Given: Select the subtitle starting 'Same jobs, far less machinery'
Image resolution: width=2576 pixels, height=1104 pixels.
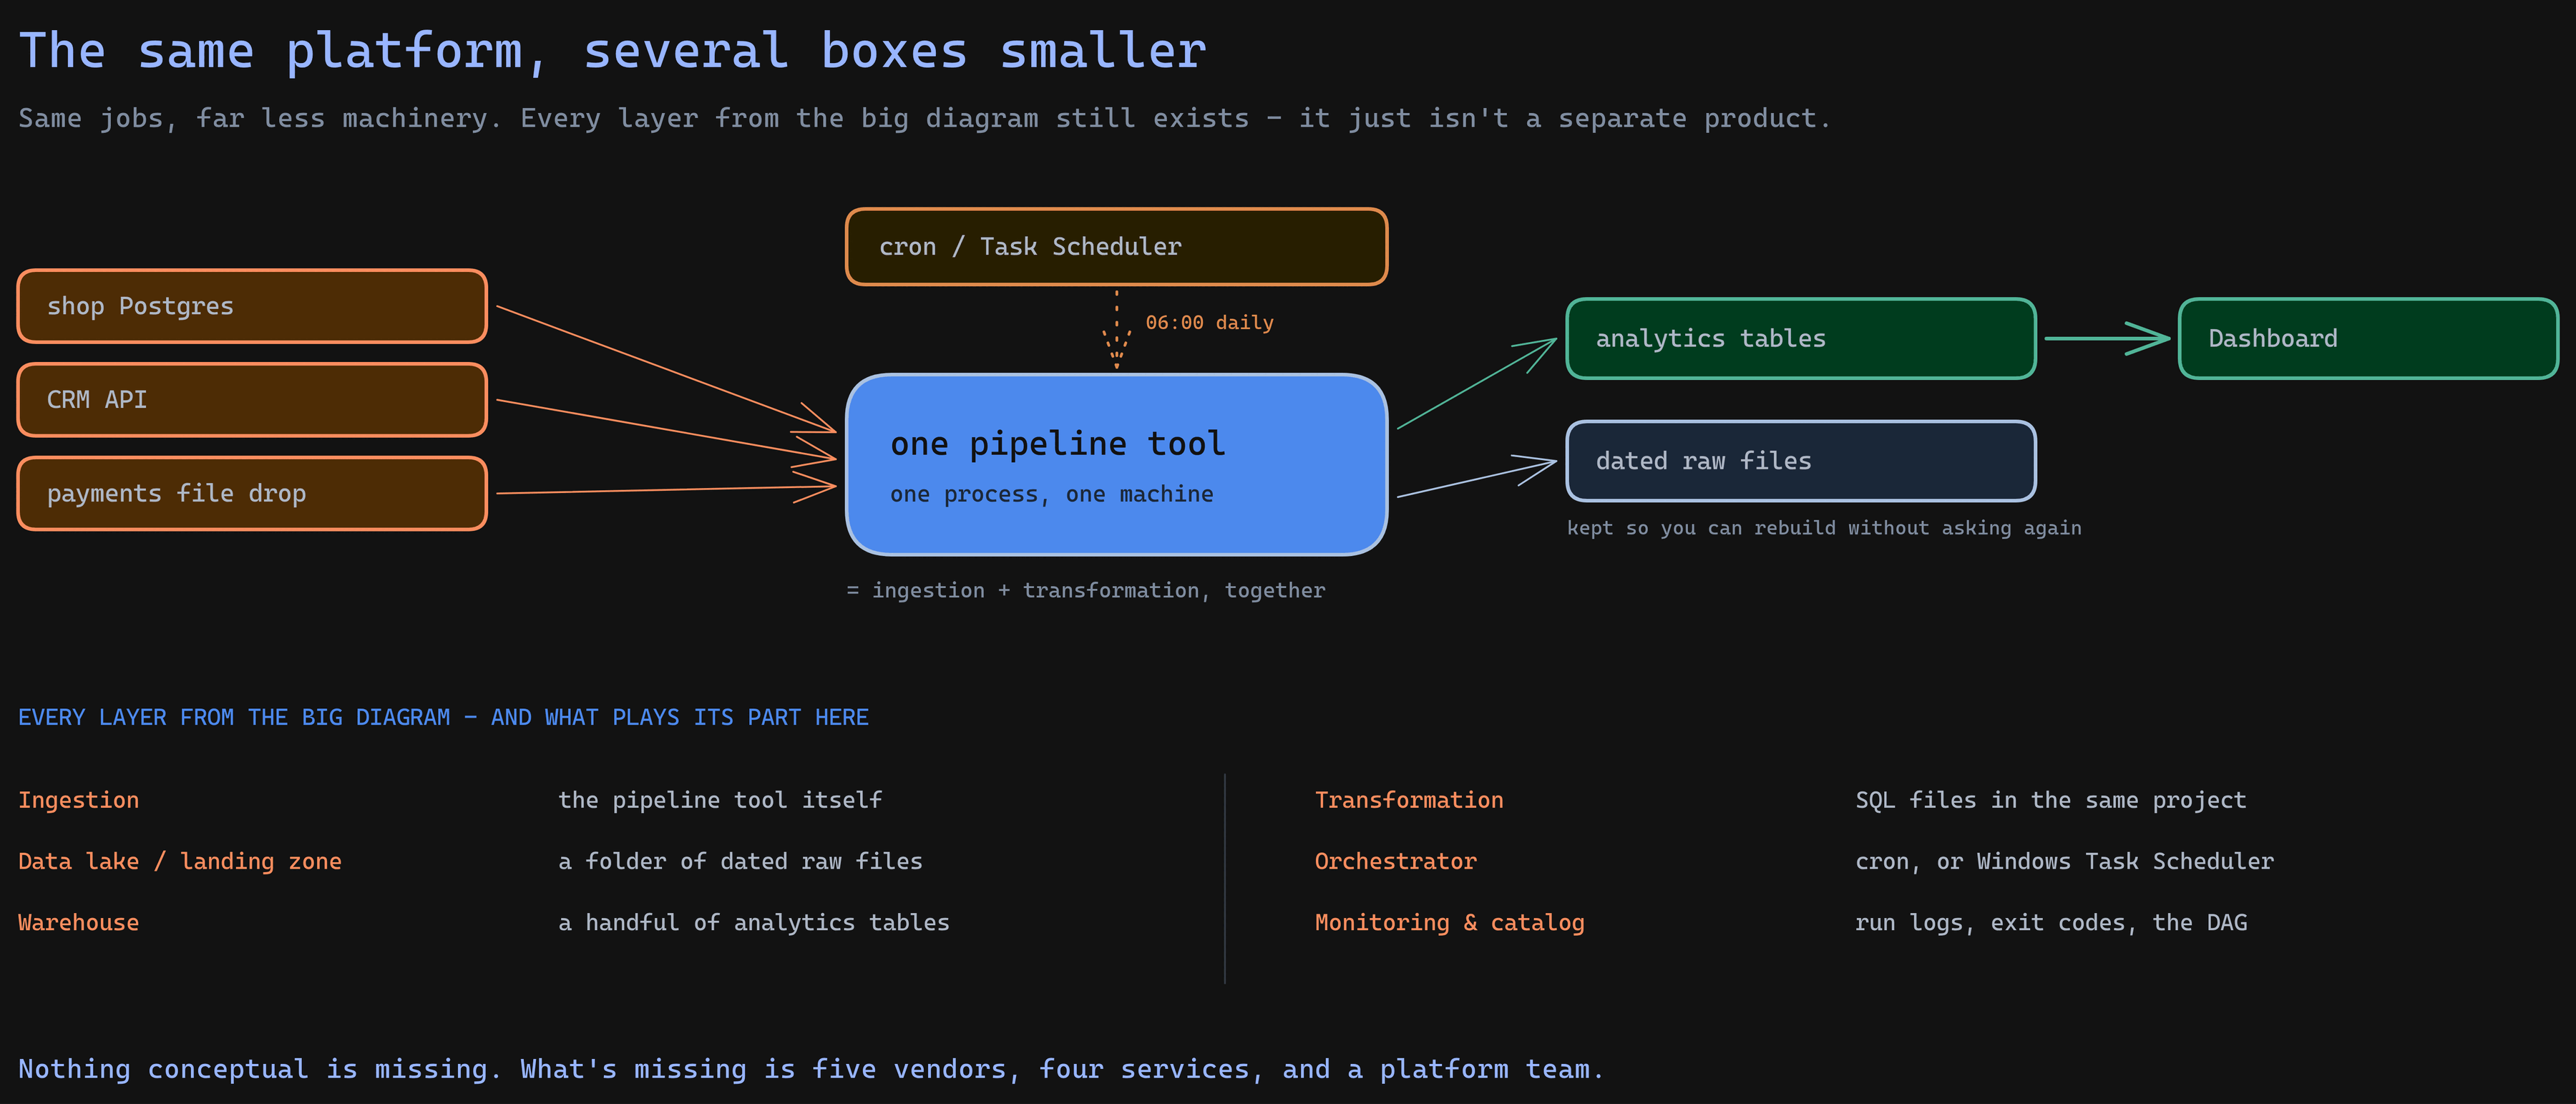Looking at the screenshot, I should click(x=924, y=119).
